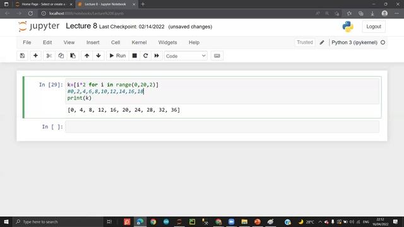404x227 pixels.
Task: Reload the page with the refresh icon
Action: [x=30, y=13]
